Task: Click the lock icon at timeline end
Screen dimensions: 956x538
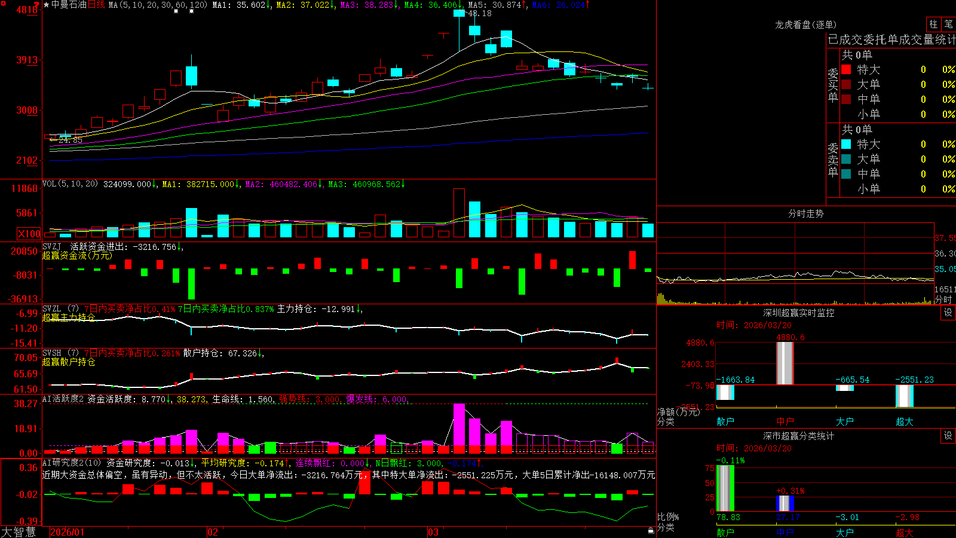Action: (651, 531)
